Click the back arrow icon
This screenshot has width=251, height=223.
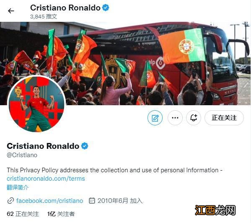click(11, 11)
